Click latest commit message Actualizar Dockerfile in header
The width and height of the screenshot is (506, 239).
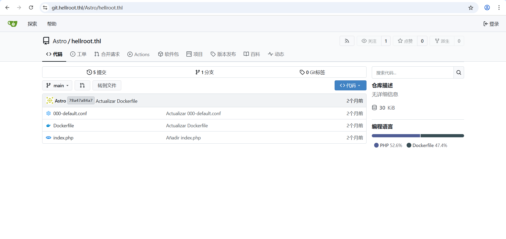pyautogui.click(x=117, y=101)
